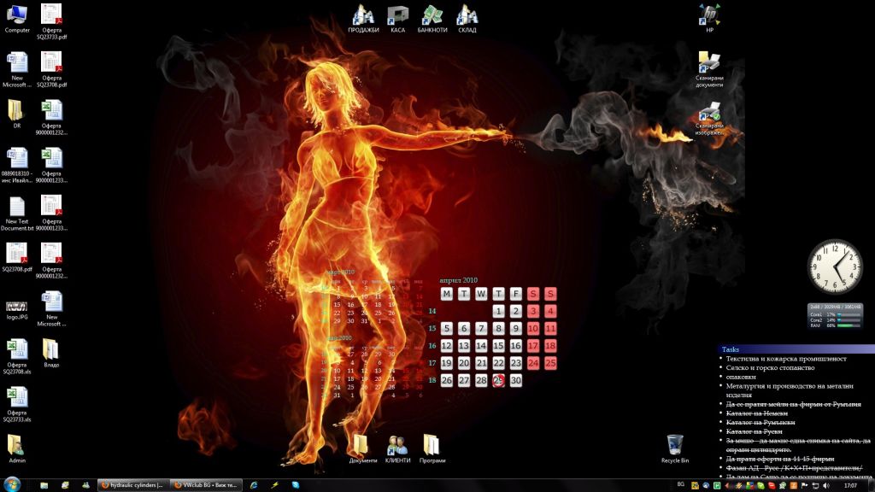Launch the БАНКНОТИ shortcut
This screenshot has height=492, width=875.
(x=432, y=15)
